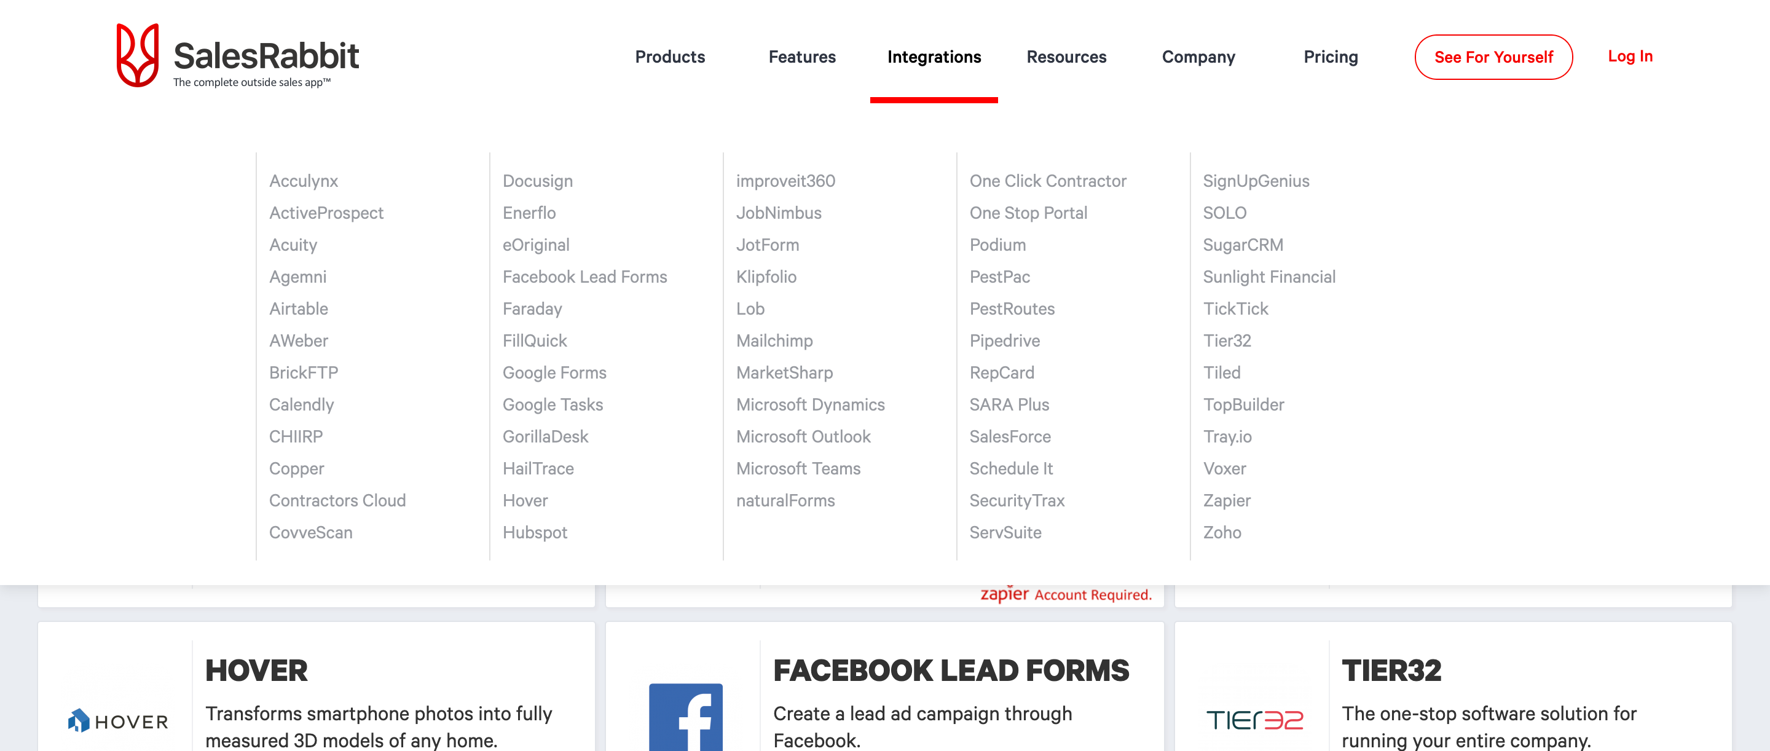
Task: Click the SalesRabbit rabbit logo icon
Action: pos(138,56)
